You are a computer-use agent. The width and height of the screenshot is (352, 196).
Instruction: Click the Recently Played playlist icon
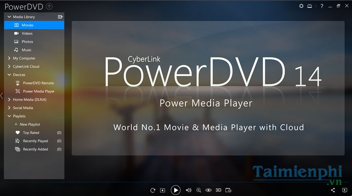coord(17,141)
